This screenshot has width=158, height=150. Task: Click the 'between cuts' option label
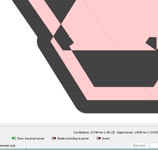7,145
